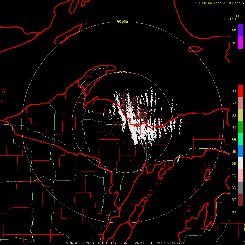Image resolution: width=245 pixels, height=245 pixels.
Task: Click the BD legend label
Action: pos(234,115)
